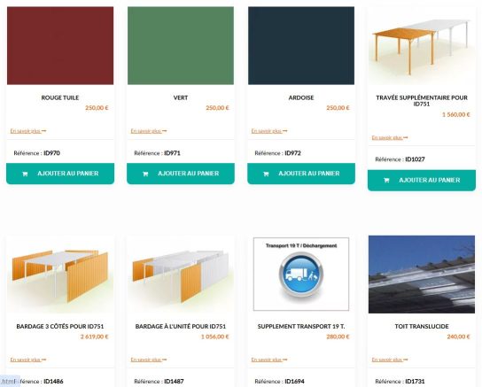Viewport: 482px width, 387px height.
Task: Open the Travée supplémentaire product image
Action: 422,46
